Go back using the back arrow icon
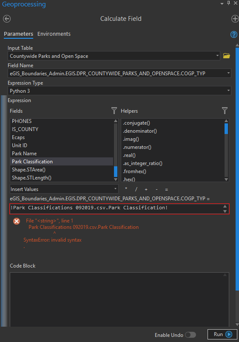 coord(7,19)
